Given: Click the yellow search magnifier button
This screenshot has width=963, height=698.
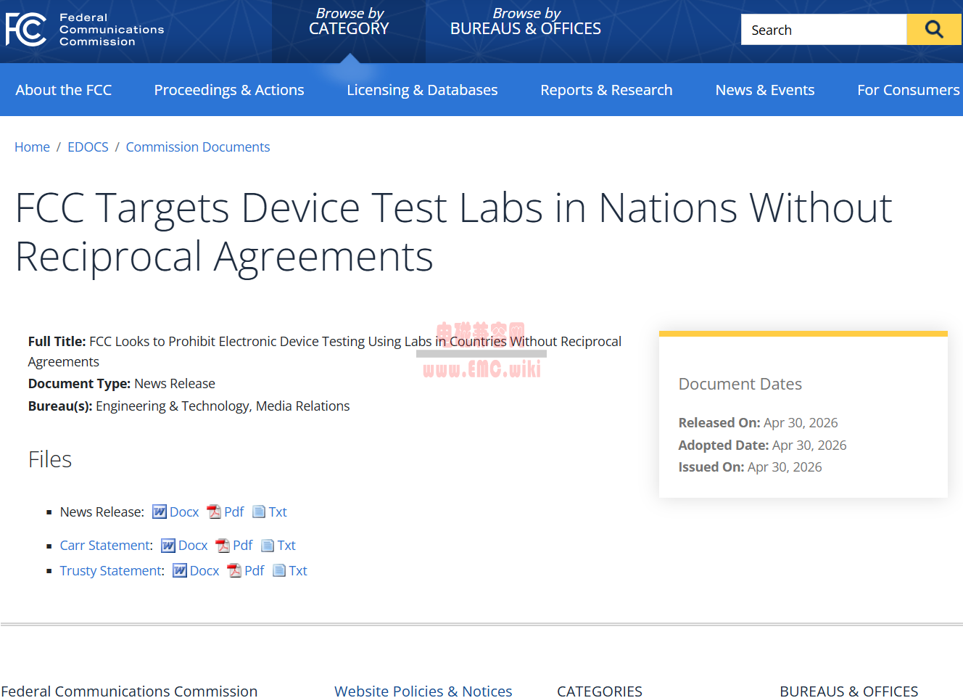Looking at the screenshot, I should point(934,30).
